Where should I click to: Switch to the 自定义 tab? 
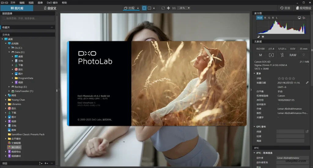pos(50,8)
